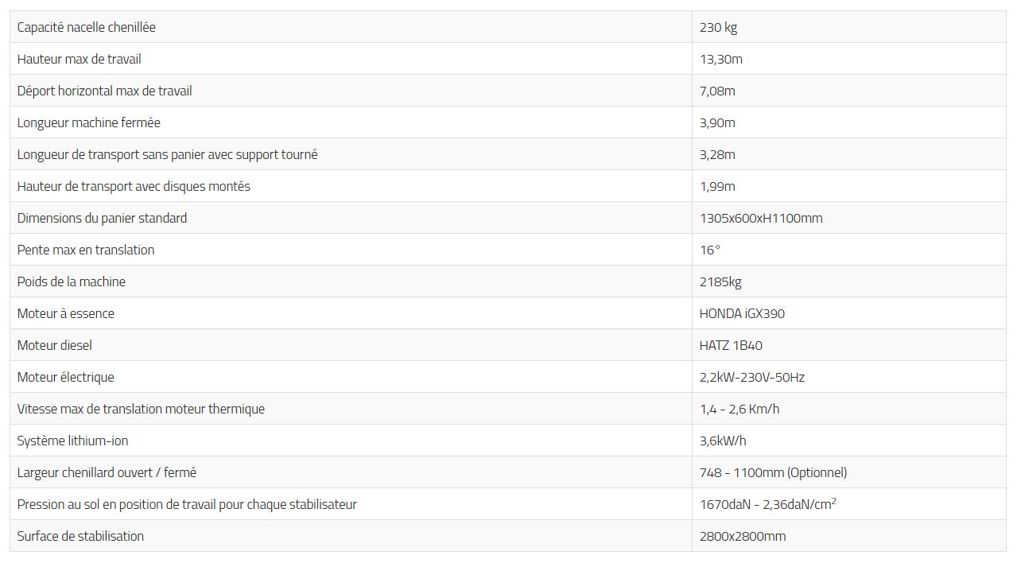Image resolution: width=1017 pixels, height=563 pixels.
Task: Click the "Longueur machine fermée" label
Action: [x=88, y=122]
